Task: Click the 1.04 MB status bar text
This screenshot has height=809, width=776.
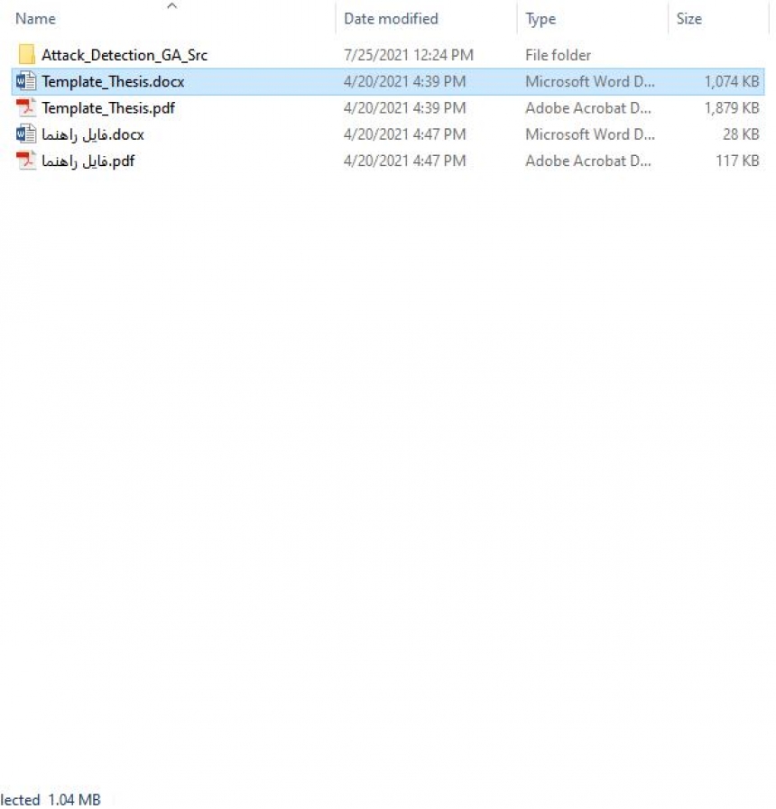Action: tap(74, 799)
